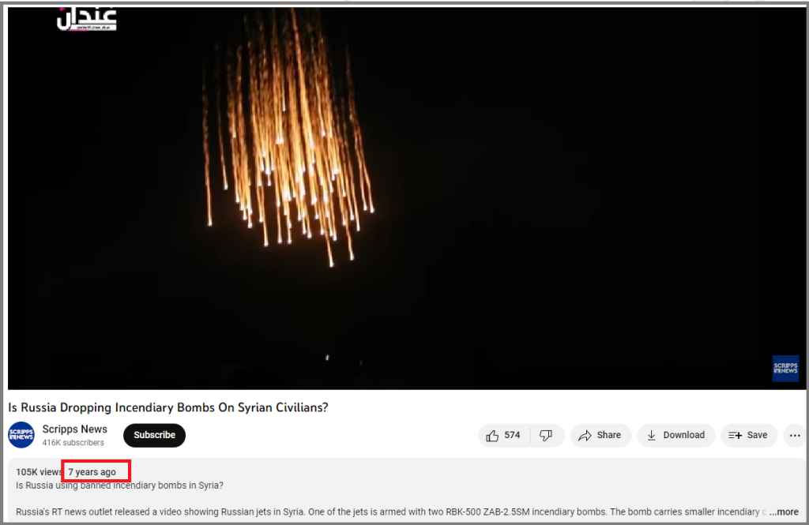
Task: Click the description line about banned incendiary bombs
Action: pos(120,486)
